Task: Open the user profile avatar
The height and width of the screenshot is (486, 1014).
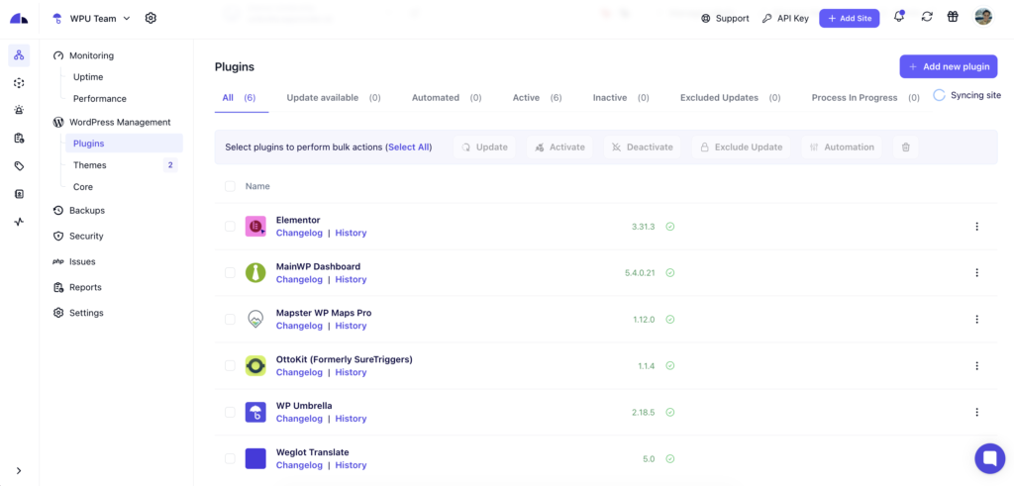Action: click(983, 17)
